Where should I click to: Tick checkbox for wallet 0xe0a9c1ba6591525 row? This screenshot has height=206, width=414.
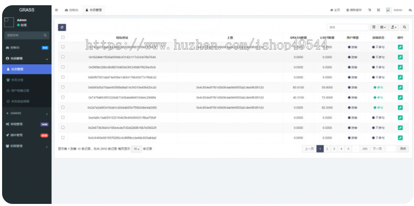pos(63,117)
